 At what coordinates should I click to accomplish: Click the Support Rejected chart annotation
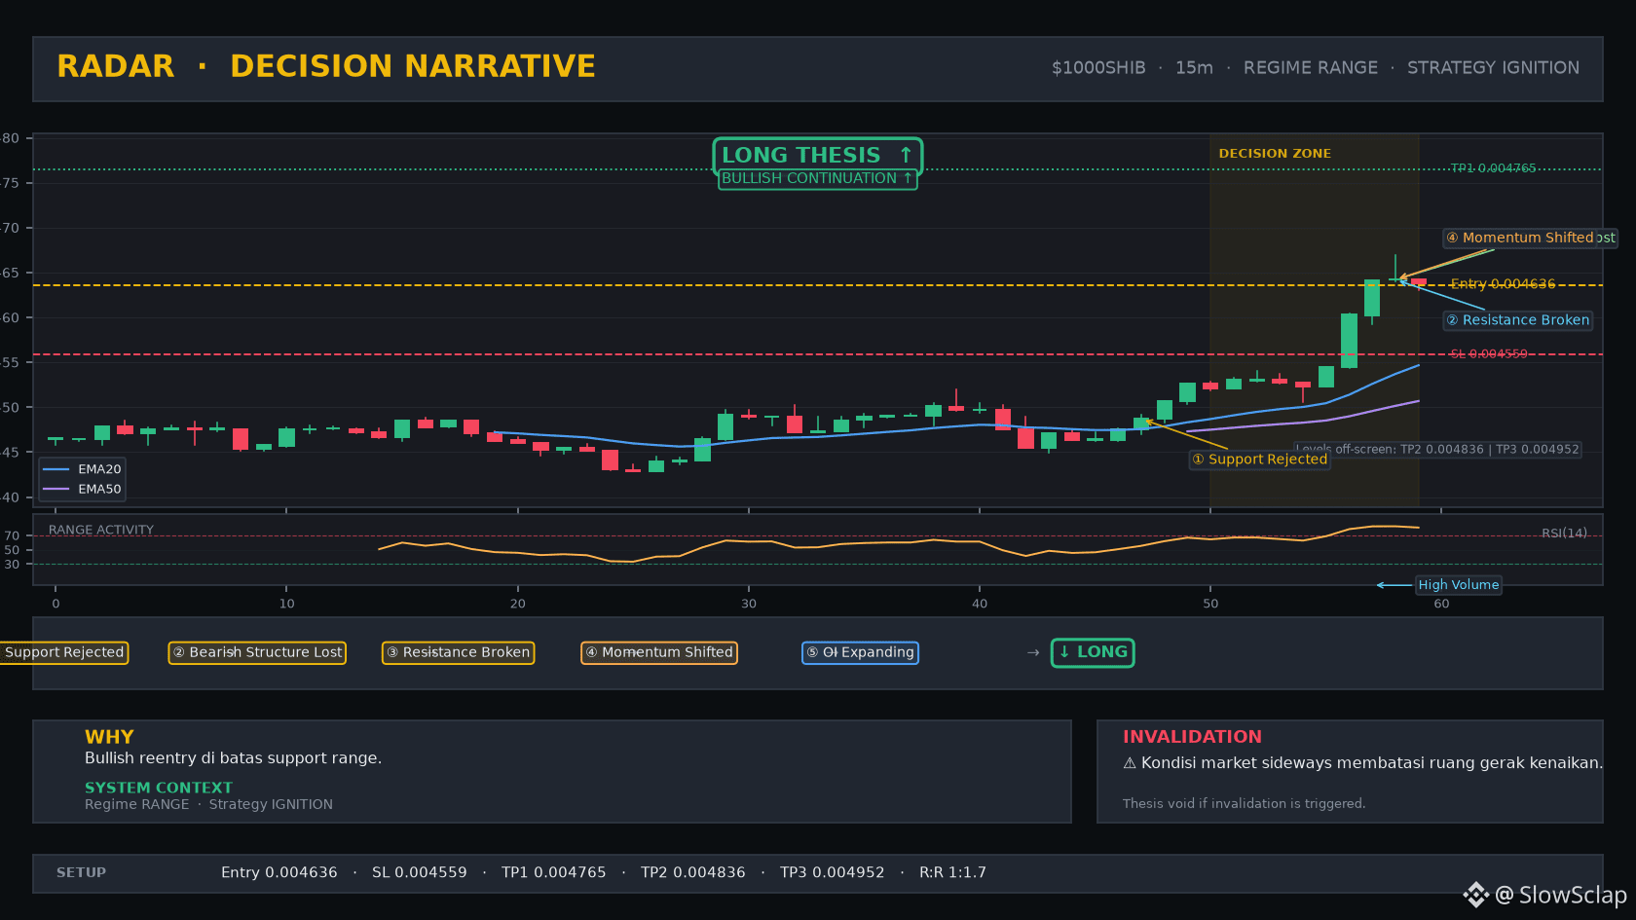click(1260, 460)
